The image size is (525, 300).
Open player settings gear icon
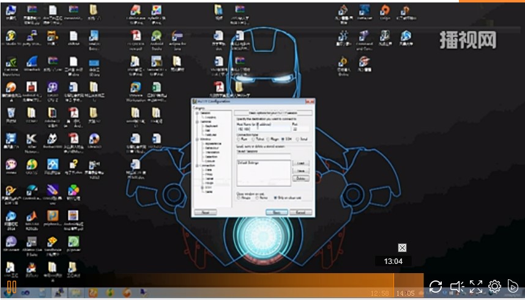point(494,287)
